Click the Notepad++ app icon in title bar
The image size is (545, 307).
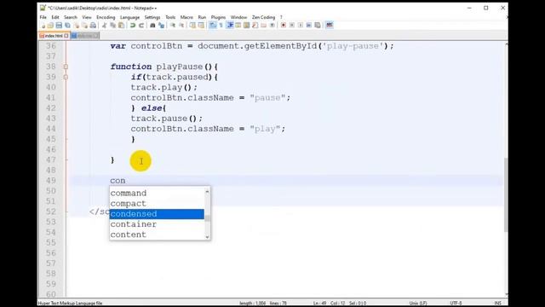click(43, 8)
